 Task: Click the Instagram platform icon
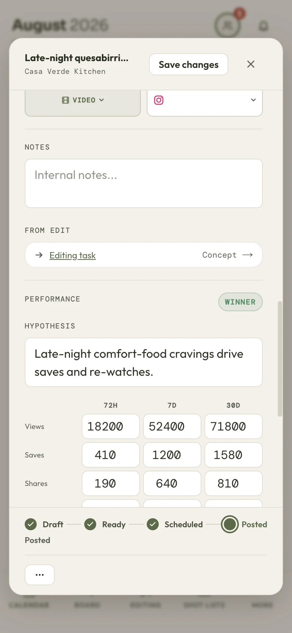click(159, 100)
